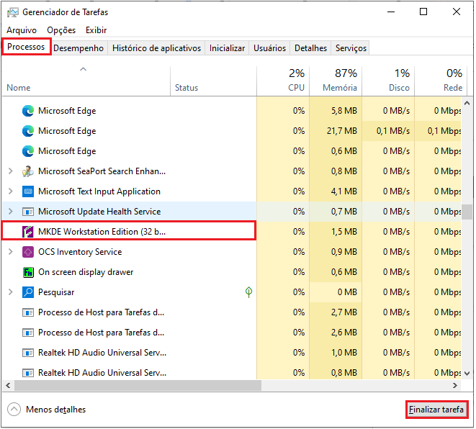Image resolution: width=476 pixels, height=429 pixels.
Task: Click the vertical scrollbar thumb
Action: (x=467, y=212)
